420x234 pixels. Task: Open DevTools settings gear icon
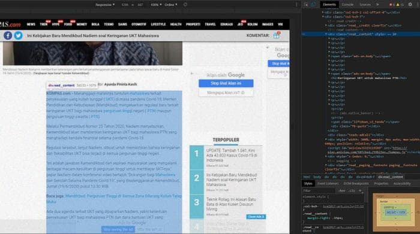(x=410, y=5)
